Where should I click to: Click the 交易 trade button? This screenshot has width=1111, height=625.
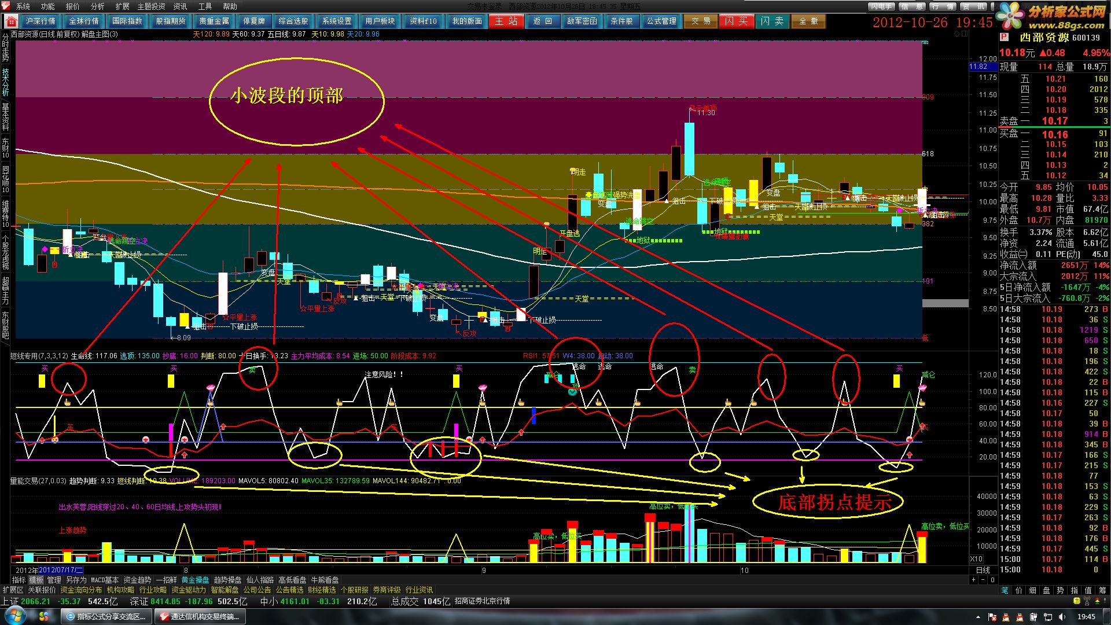701,21
